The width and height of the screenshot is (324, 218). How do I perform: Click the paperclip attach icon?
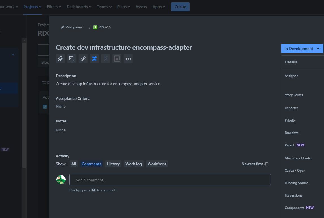point(60,59)
